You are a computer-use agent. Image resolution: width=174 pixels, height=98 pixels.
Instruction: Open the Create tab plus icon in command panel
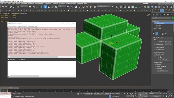(x=153, y=15)
